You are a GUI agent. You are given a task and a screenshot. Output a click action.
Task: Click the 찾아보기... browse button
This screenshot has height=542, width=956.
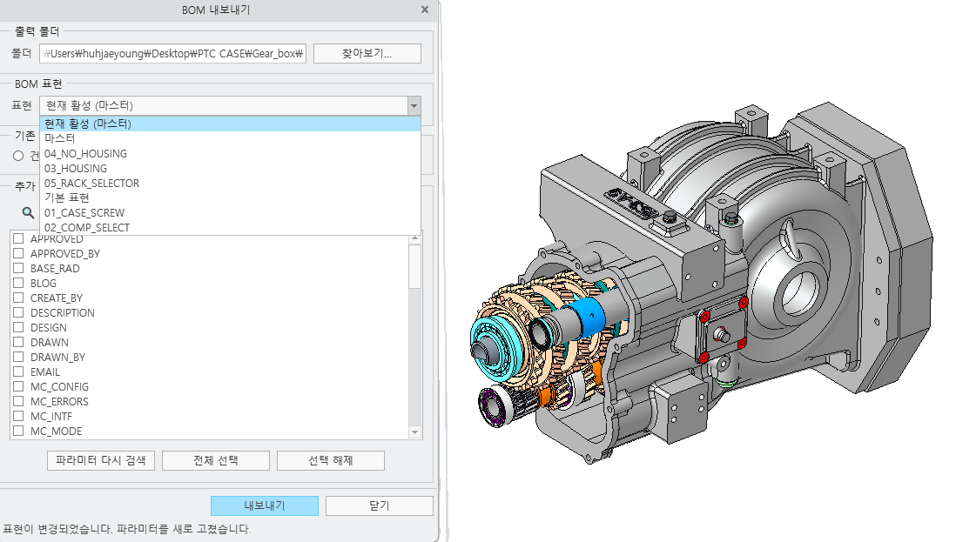click(367, 54)
